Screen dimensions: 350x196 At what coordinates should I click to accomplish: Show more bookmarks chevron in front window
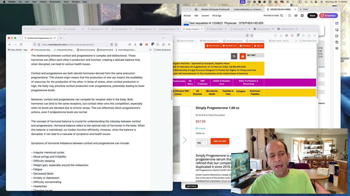[x=150, y=50]
